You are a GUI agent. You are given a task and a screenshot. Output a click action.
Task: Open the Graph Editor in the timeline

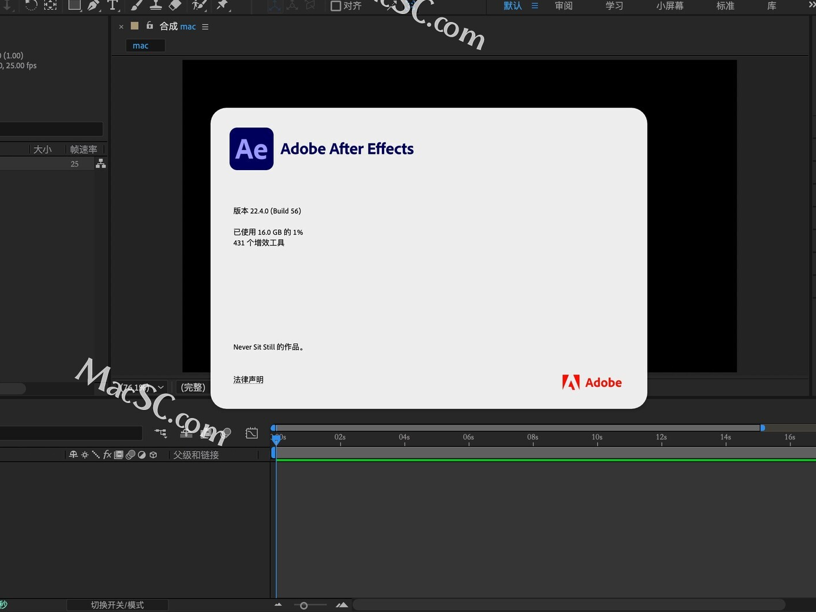tap(251, 433)
